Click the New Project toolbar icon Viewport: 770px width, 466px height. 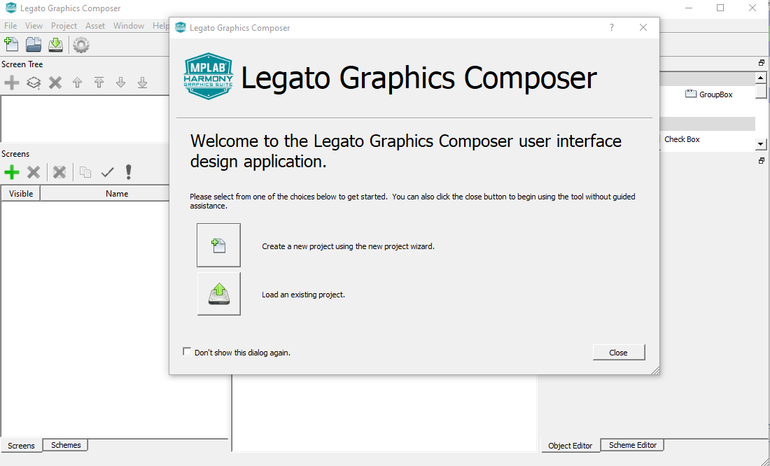tap(11, 45)
